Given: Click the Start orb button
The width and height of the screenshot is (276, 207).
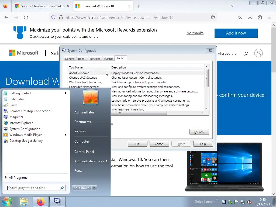Looking at the screenshot, I should 7,202.
